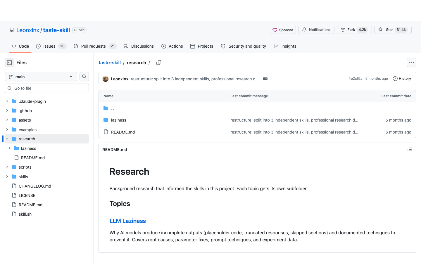Viewport: 421px width, 263px height.
Task: Open the Issues tab
Action: pos(51,46)
